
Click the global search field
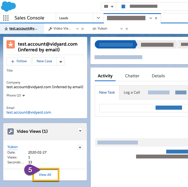point(152,6)
